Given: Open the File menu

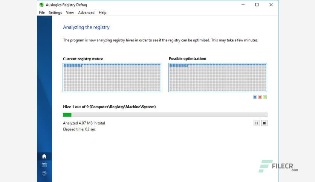Looking at the screenshot, I should coord(42,13).
